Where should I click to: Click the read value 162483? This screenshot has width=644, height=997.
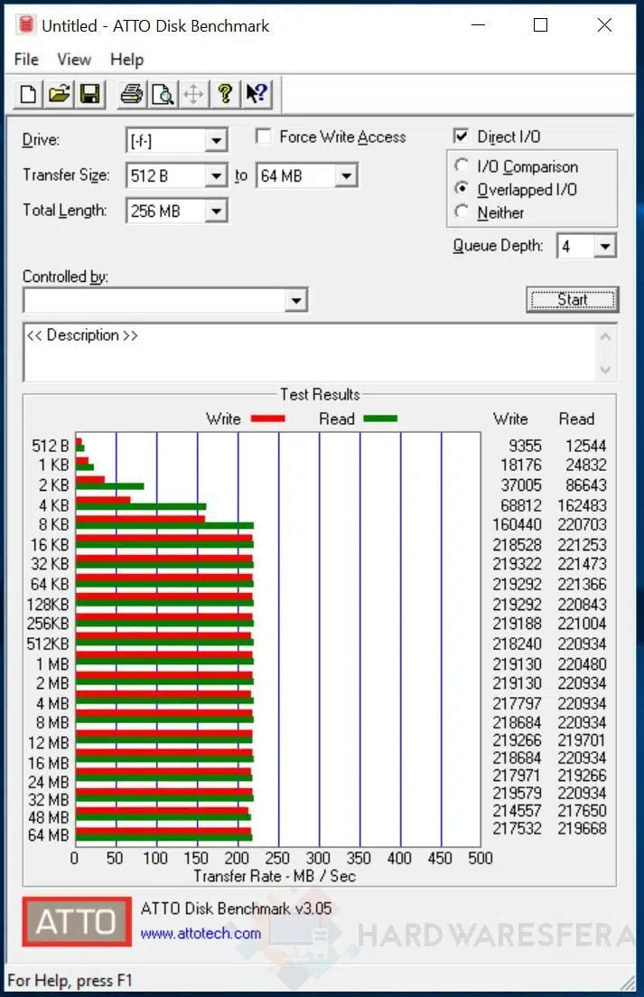tap(582, 505)
